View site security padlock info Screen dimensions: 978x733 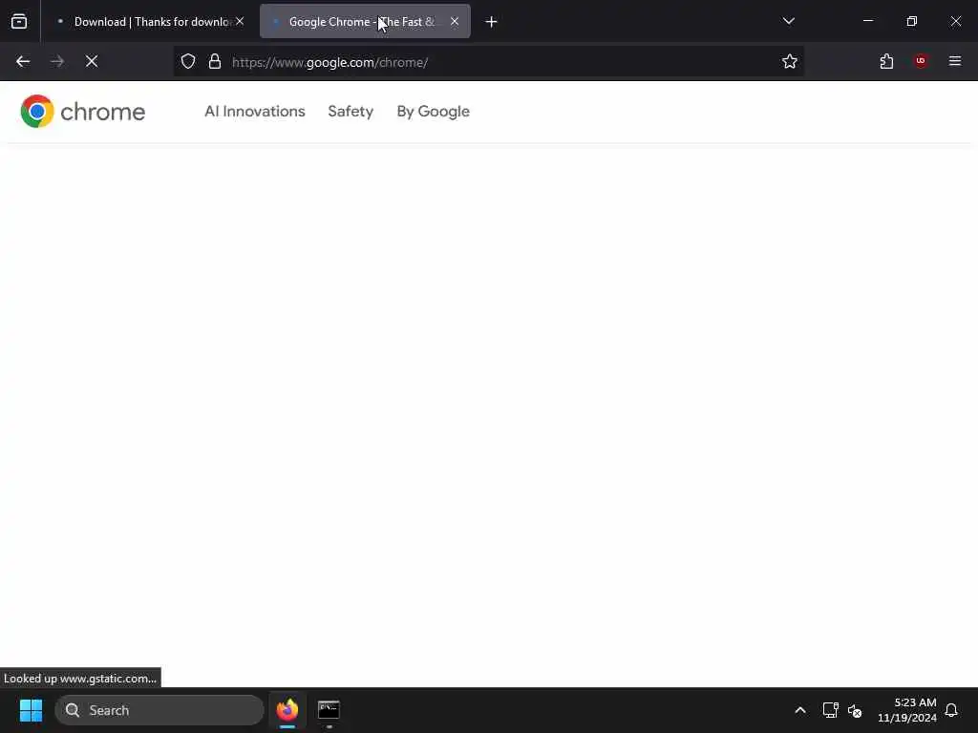click(215, 62)
